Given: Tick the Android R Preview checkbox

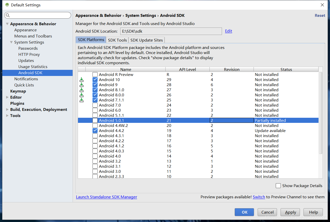Looking at the screenshot, I should (x=95, y=74).
